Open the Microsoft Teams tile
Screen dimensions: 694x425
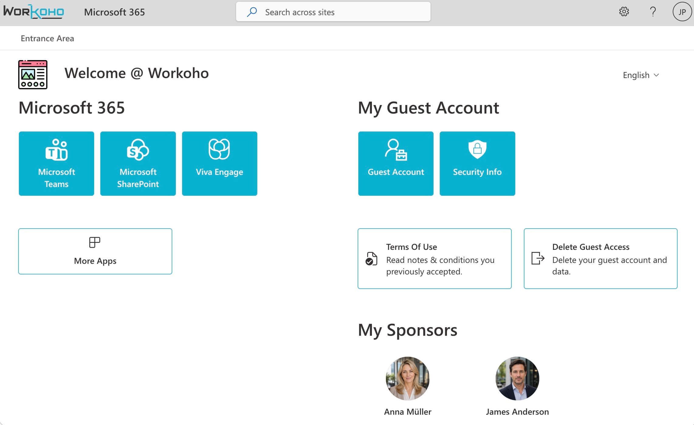(57, 164)
